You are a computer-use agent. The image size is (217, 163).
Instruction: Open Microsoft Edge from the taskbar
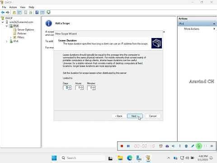tap(129, 158)
